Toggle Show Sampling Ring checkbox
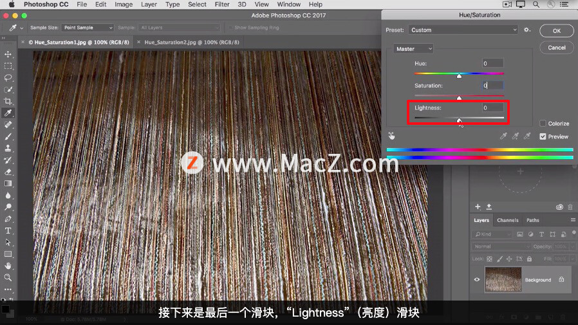Image resolution: width=578 pixels, height=325 pixels. point(231,28)
